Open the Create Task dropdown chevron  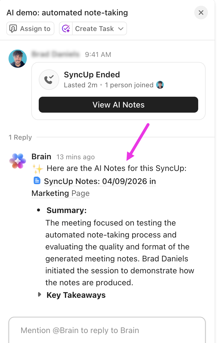121,28
